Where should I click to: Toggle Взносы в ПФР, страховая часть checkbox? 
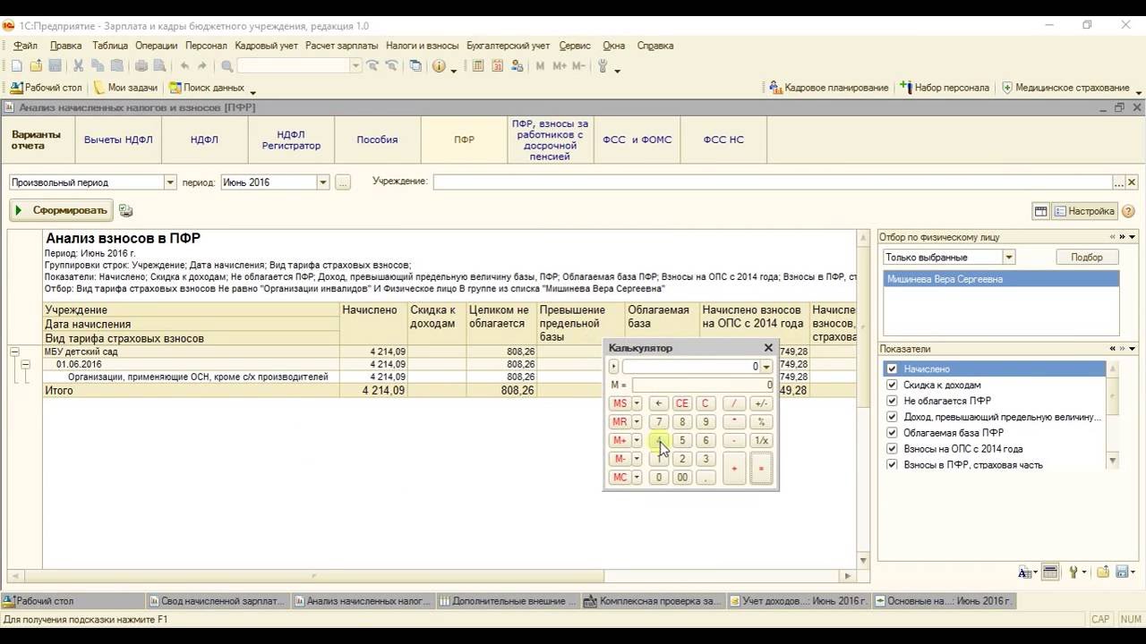pos(892,465)
